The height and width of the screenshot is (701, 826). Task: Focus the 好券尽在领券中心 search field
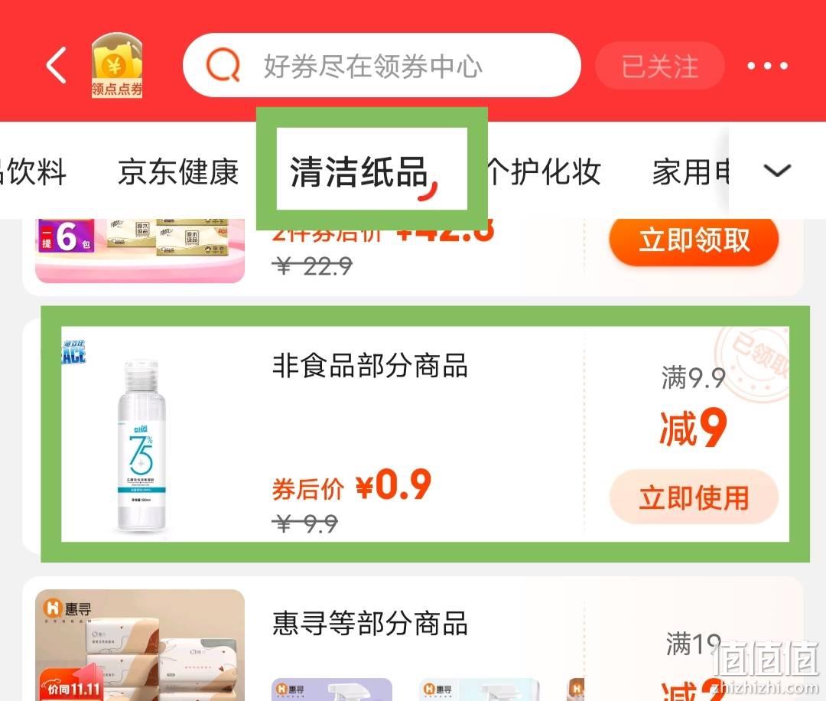(x=382, y=65)
